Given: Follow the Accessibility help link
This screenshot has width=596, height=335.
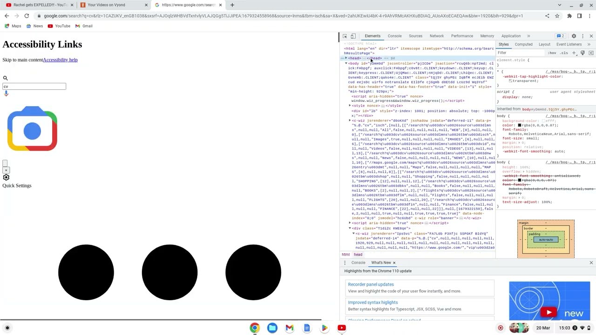Looking at the screenshot, I should 60,60.
